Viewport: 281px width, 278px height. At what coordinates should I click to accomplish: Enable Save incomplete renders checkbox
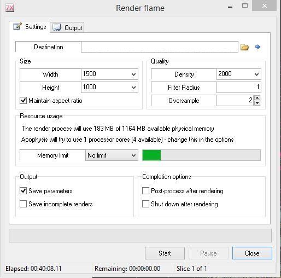tap(23, 204)
